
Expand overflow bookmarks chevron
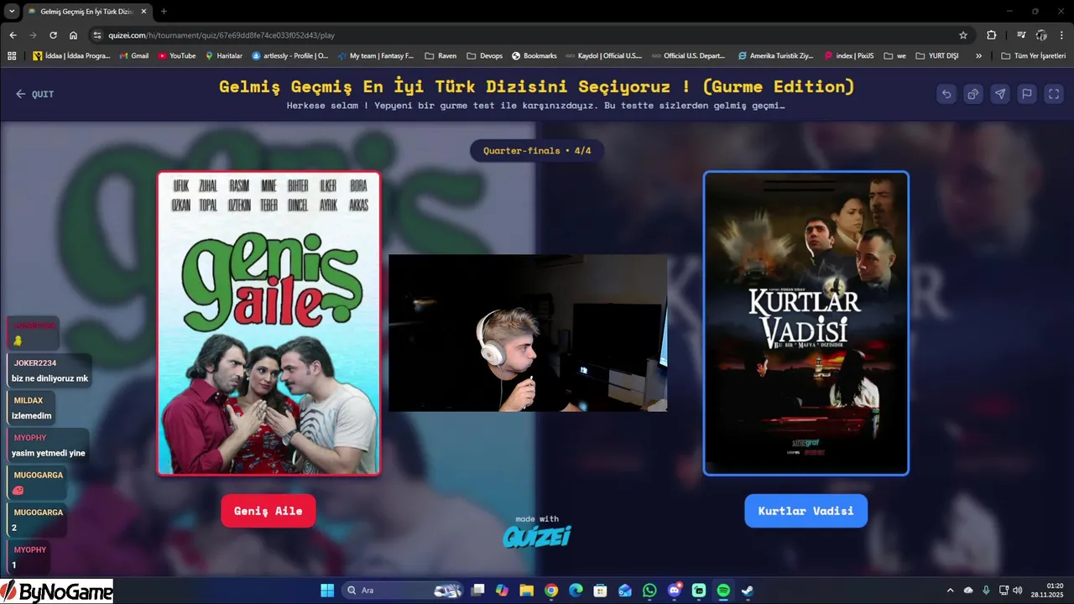coord(978,55)
